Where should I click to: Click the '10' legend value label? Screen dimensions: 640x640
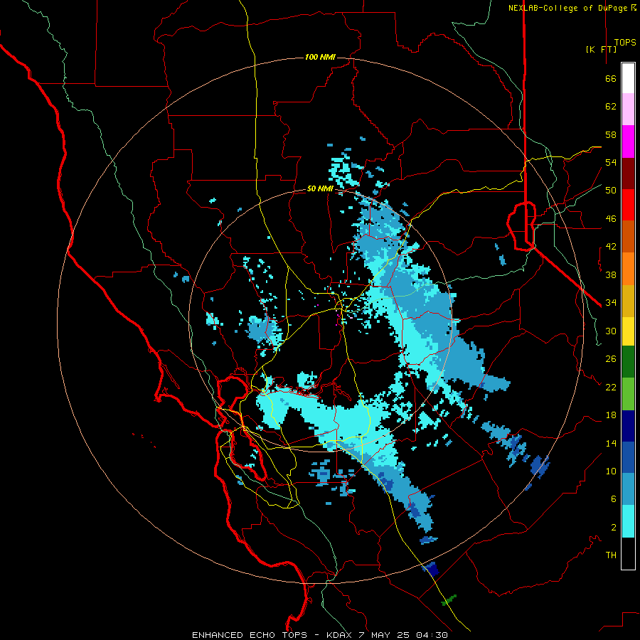coord(610,471)
